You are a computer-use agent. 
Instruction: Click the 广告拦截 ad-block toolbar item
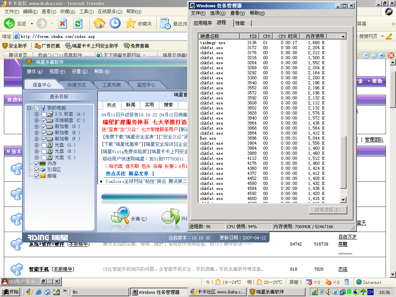pyautogui.click(x=48, y=46)
